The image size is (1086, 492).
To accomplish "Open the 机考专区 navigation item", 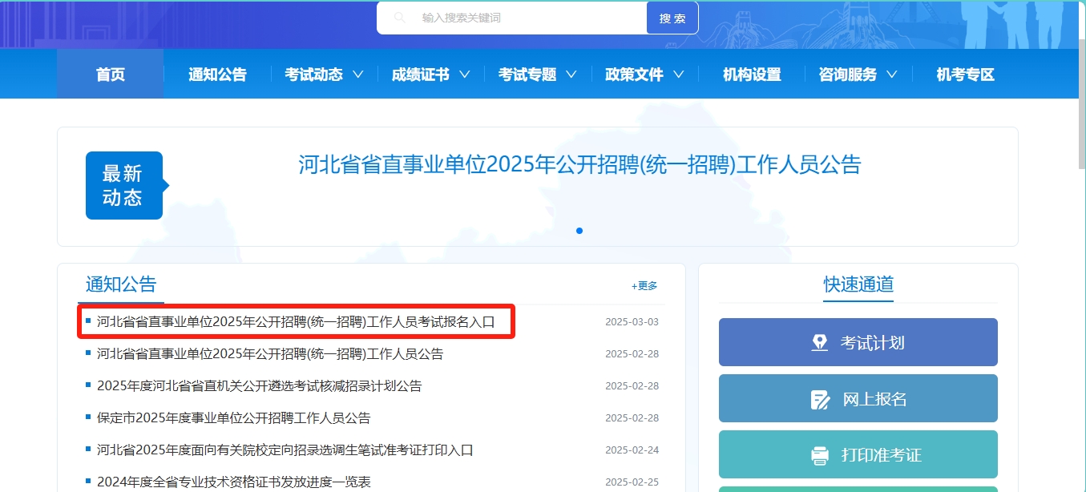I will (965, 75).
